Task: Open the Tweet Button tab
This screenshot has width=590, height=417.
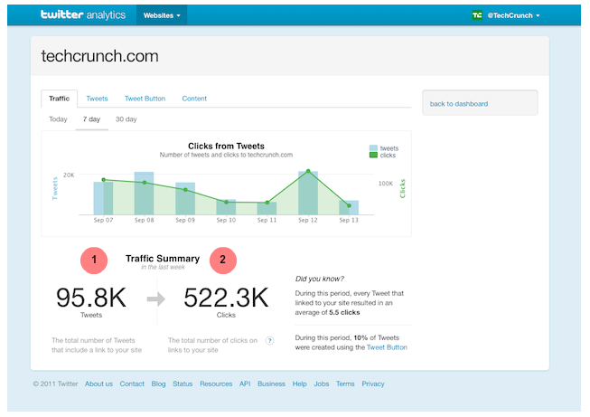Action: pos(145,99)
